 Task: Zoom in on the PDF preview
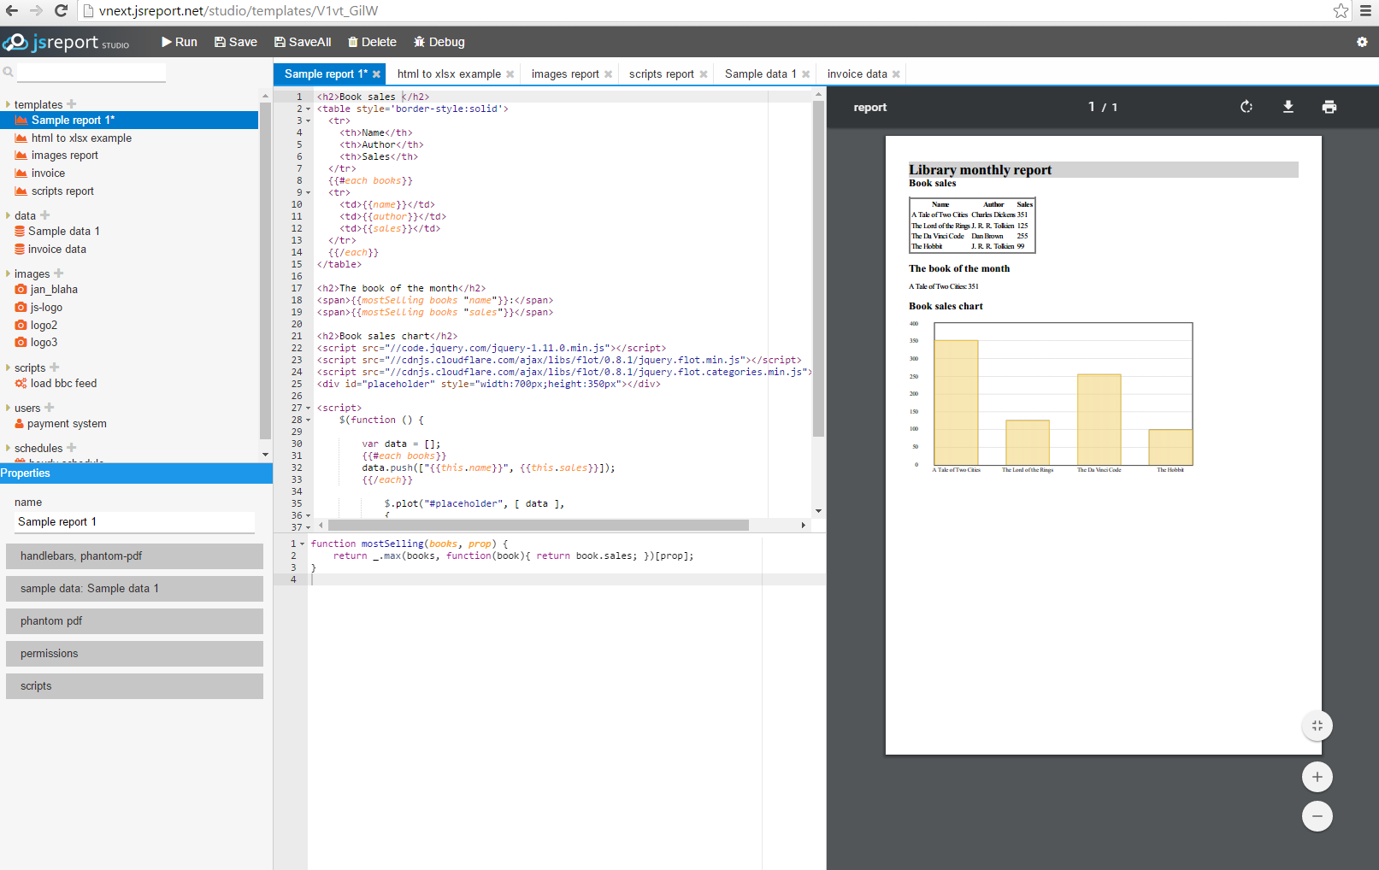tap(1317, 777)
